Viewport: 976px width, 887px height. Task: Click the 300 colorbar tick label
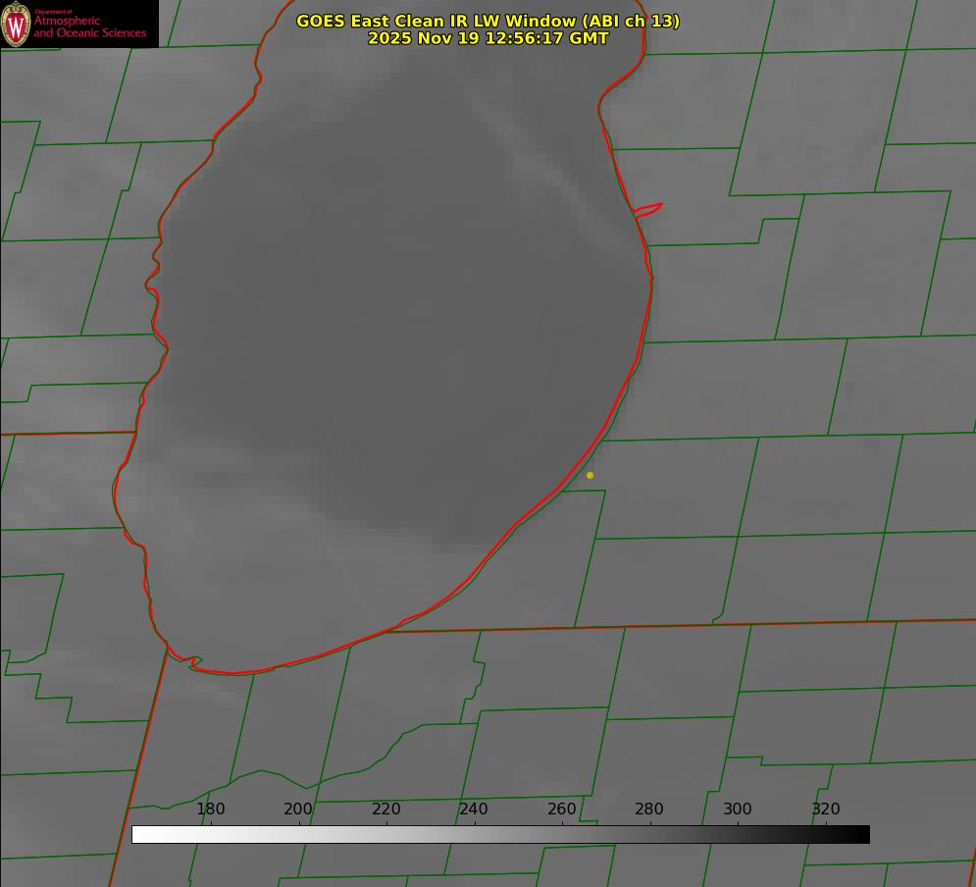pyautogui.click(x=738, y=809)
